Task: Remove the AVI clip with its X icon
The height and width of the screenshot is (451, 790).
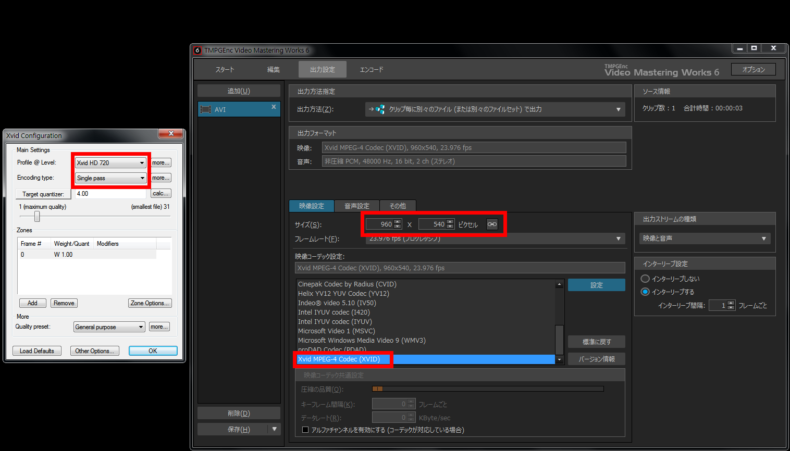Action: point(274,107)
